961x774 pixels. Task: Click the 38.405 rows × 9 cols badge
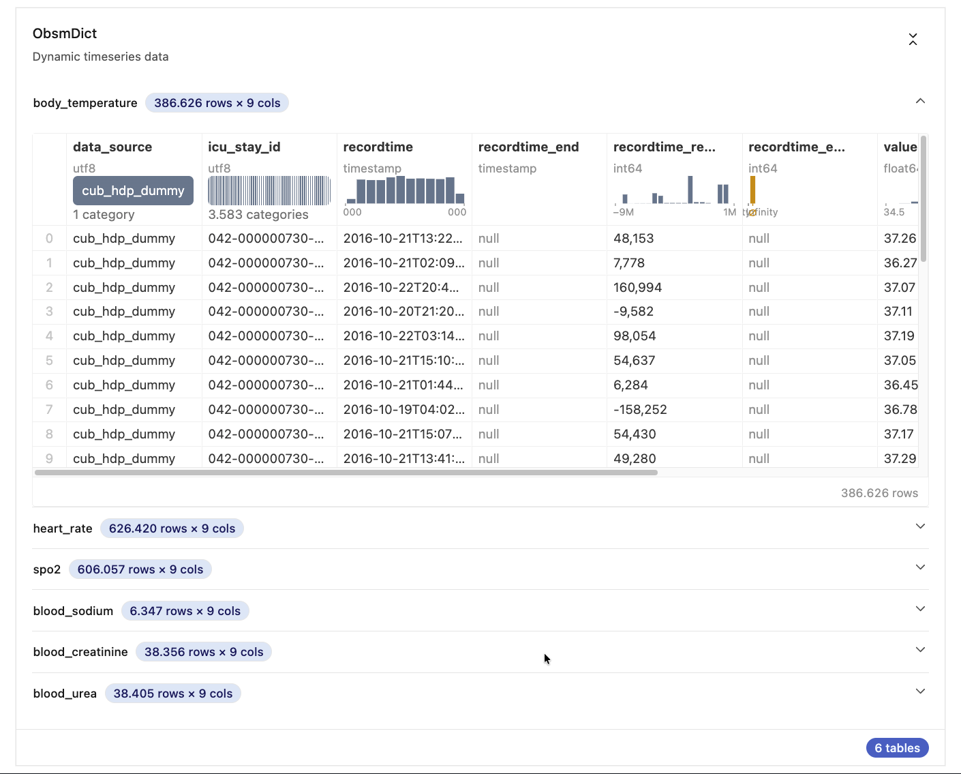point(173,694)
